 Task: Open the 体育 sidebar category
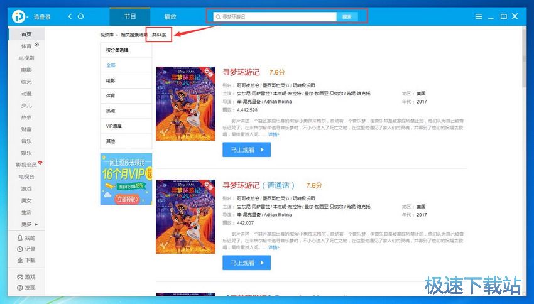click(26, 46)
